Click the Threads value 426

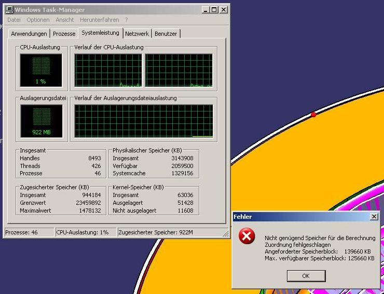[x=96, y=166]
